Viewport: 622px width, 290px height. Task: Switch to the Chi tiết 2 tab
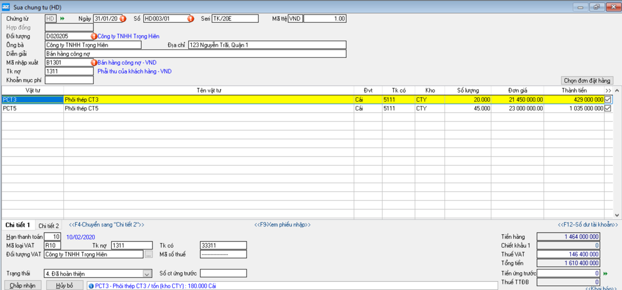[x=49, y=226]
